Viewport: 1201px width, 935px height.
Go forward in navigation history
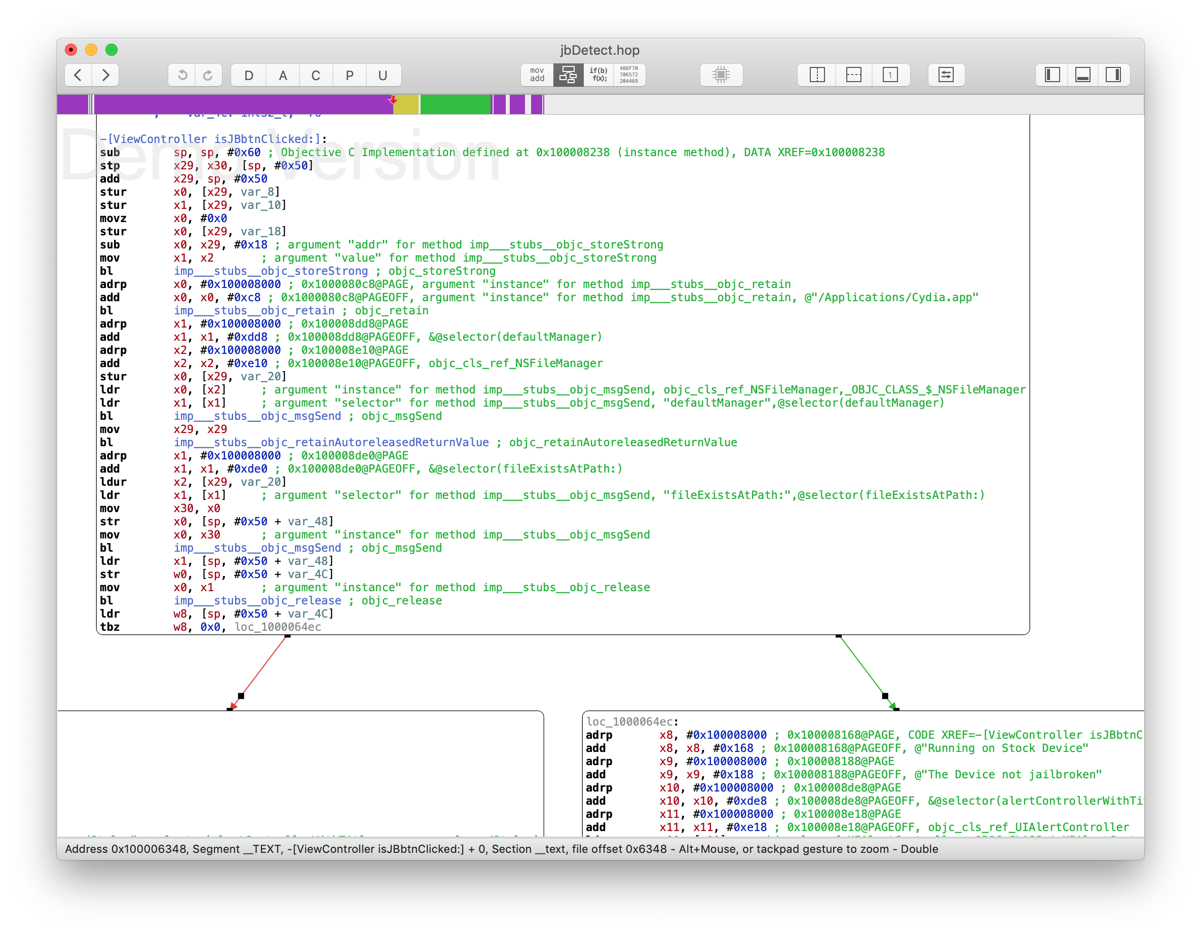tap(105, 75)
